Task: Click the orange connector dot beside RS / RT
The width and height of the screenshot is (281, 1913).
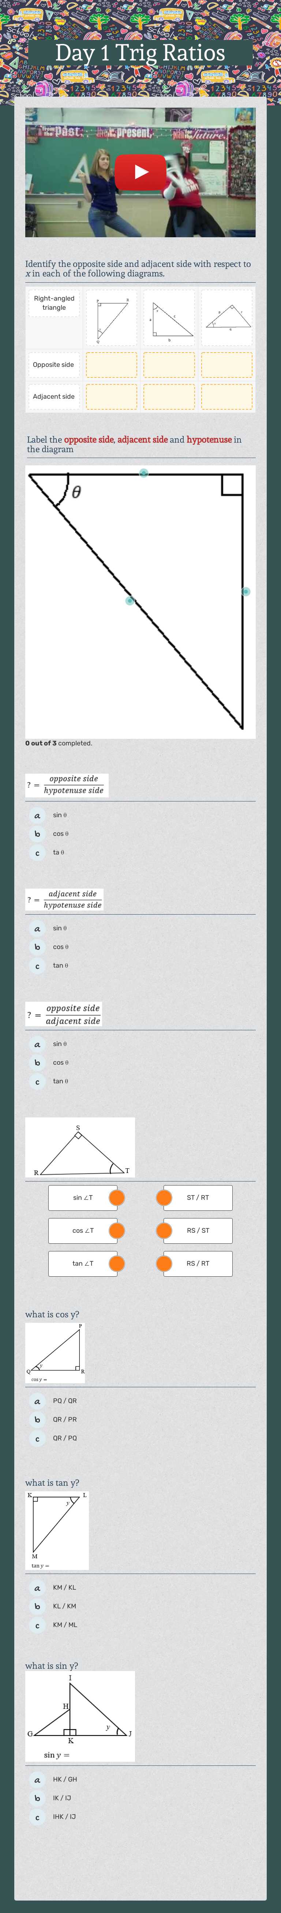Action: point(165,1263)
